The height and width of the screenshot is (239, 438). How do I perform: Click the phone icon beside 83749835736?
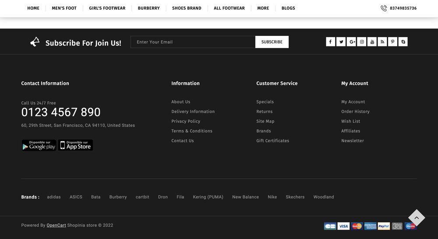click(384, 8)
